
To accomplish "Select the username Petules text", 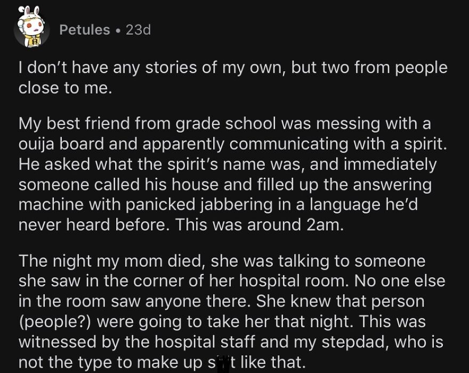I will 85,30.
